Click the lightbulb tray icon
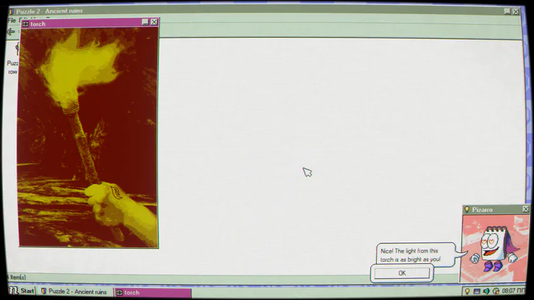This screenshot has height=300, width=534. 467,291
